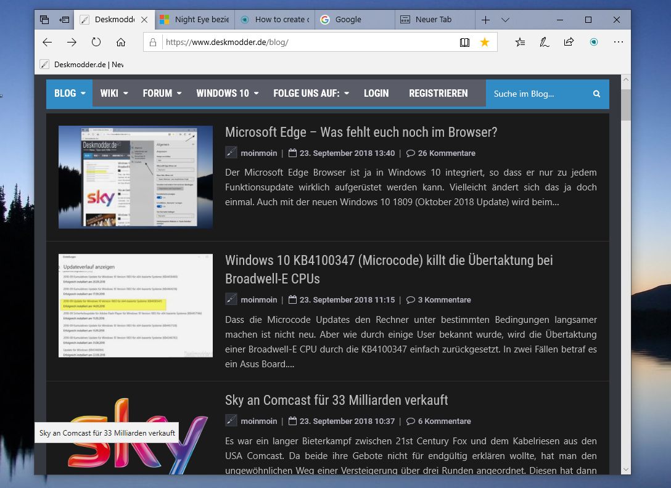
Task: Add notes with the pen icon
Action: [x=545, y=42]
